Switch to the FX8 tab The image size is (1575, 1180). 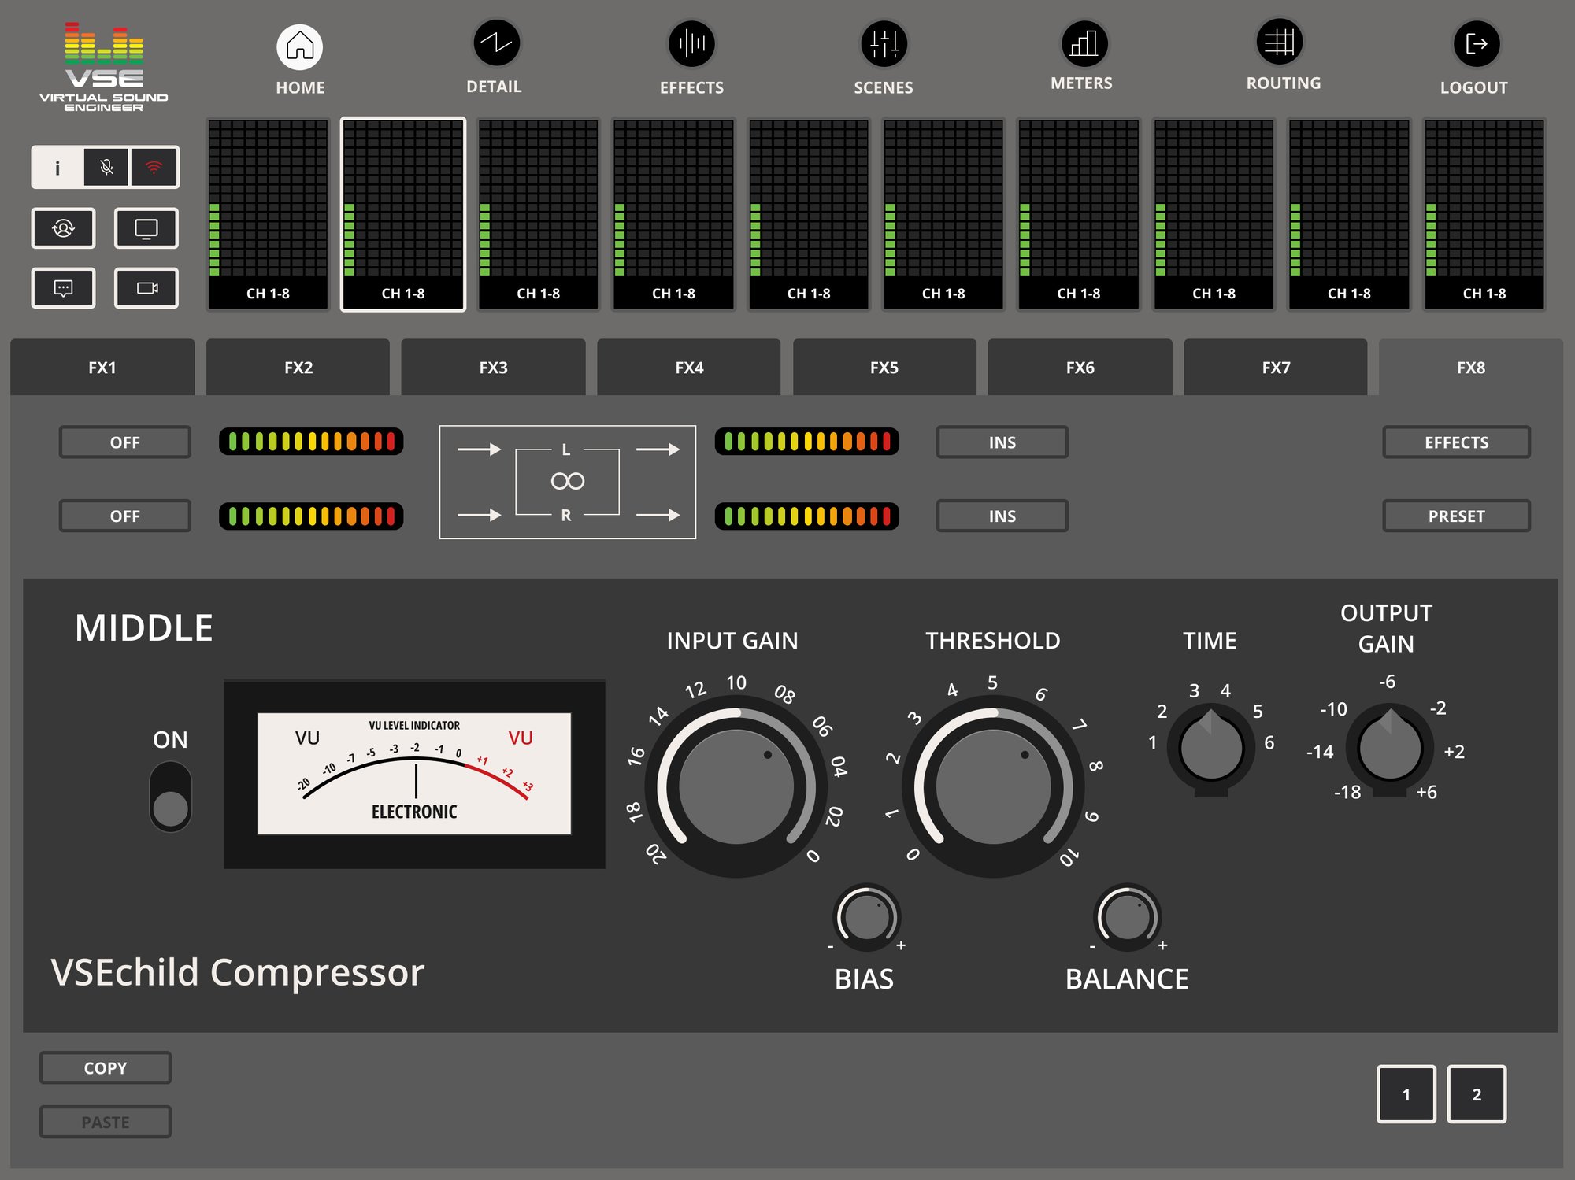point(1470,368)
